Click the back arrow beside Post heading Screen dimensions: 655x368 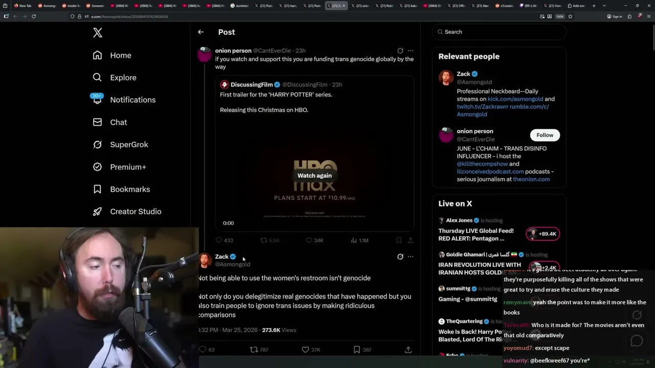pyautogui.click(x=201, y=32)
